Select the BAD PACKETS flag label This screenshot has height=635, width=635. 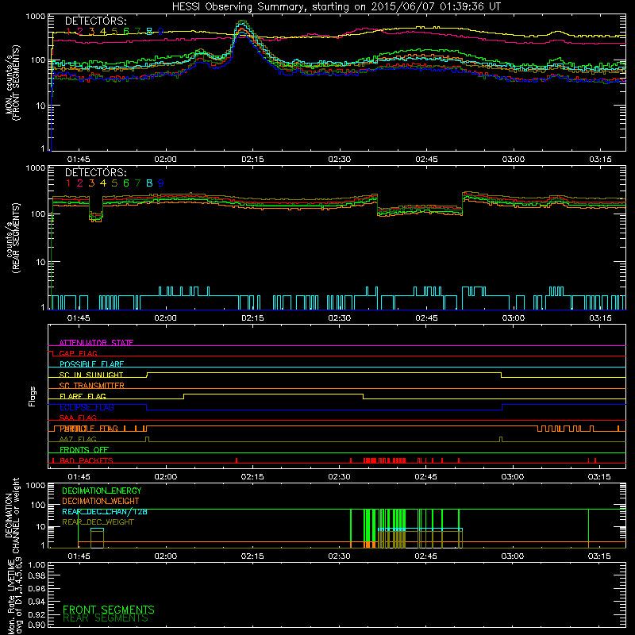coord(87,461)
